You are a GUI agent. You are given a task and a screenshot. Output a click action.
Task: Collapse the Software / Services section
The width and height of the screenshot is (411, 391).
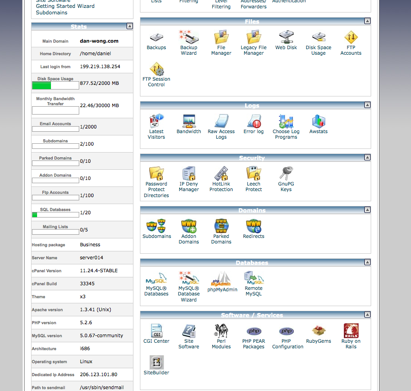tap(367, 314)
